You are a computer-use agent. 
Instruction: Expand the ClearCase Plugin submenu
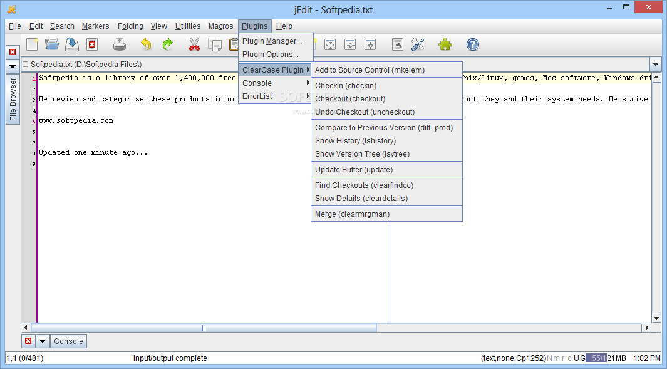click(x=275, y=70)
